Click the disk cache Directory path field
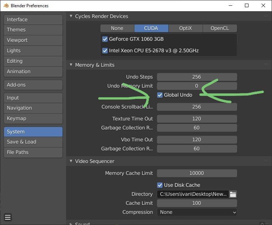 (x=193, y=194)
